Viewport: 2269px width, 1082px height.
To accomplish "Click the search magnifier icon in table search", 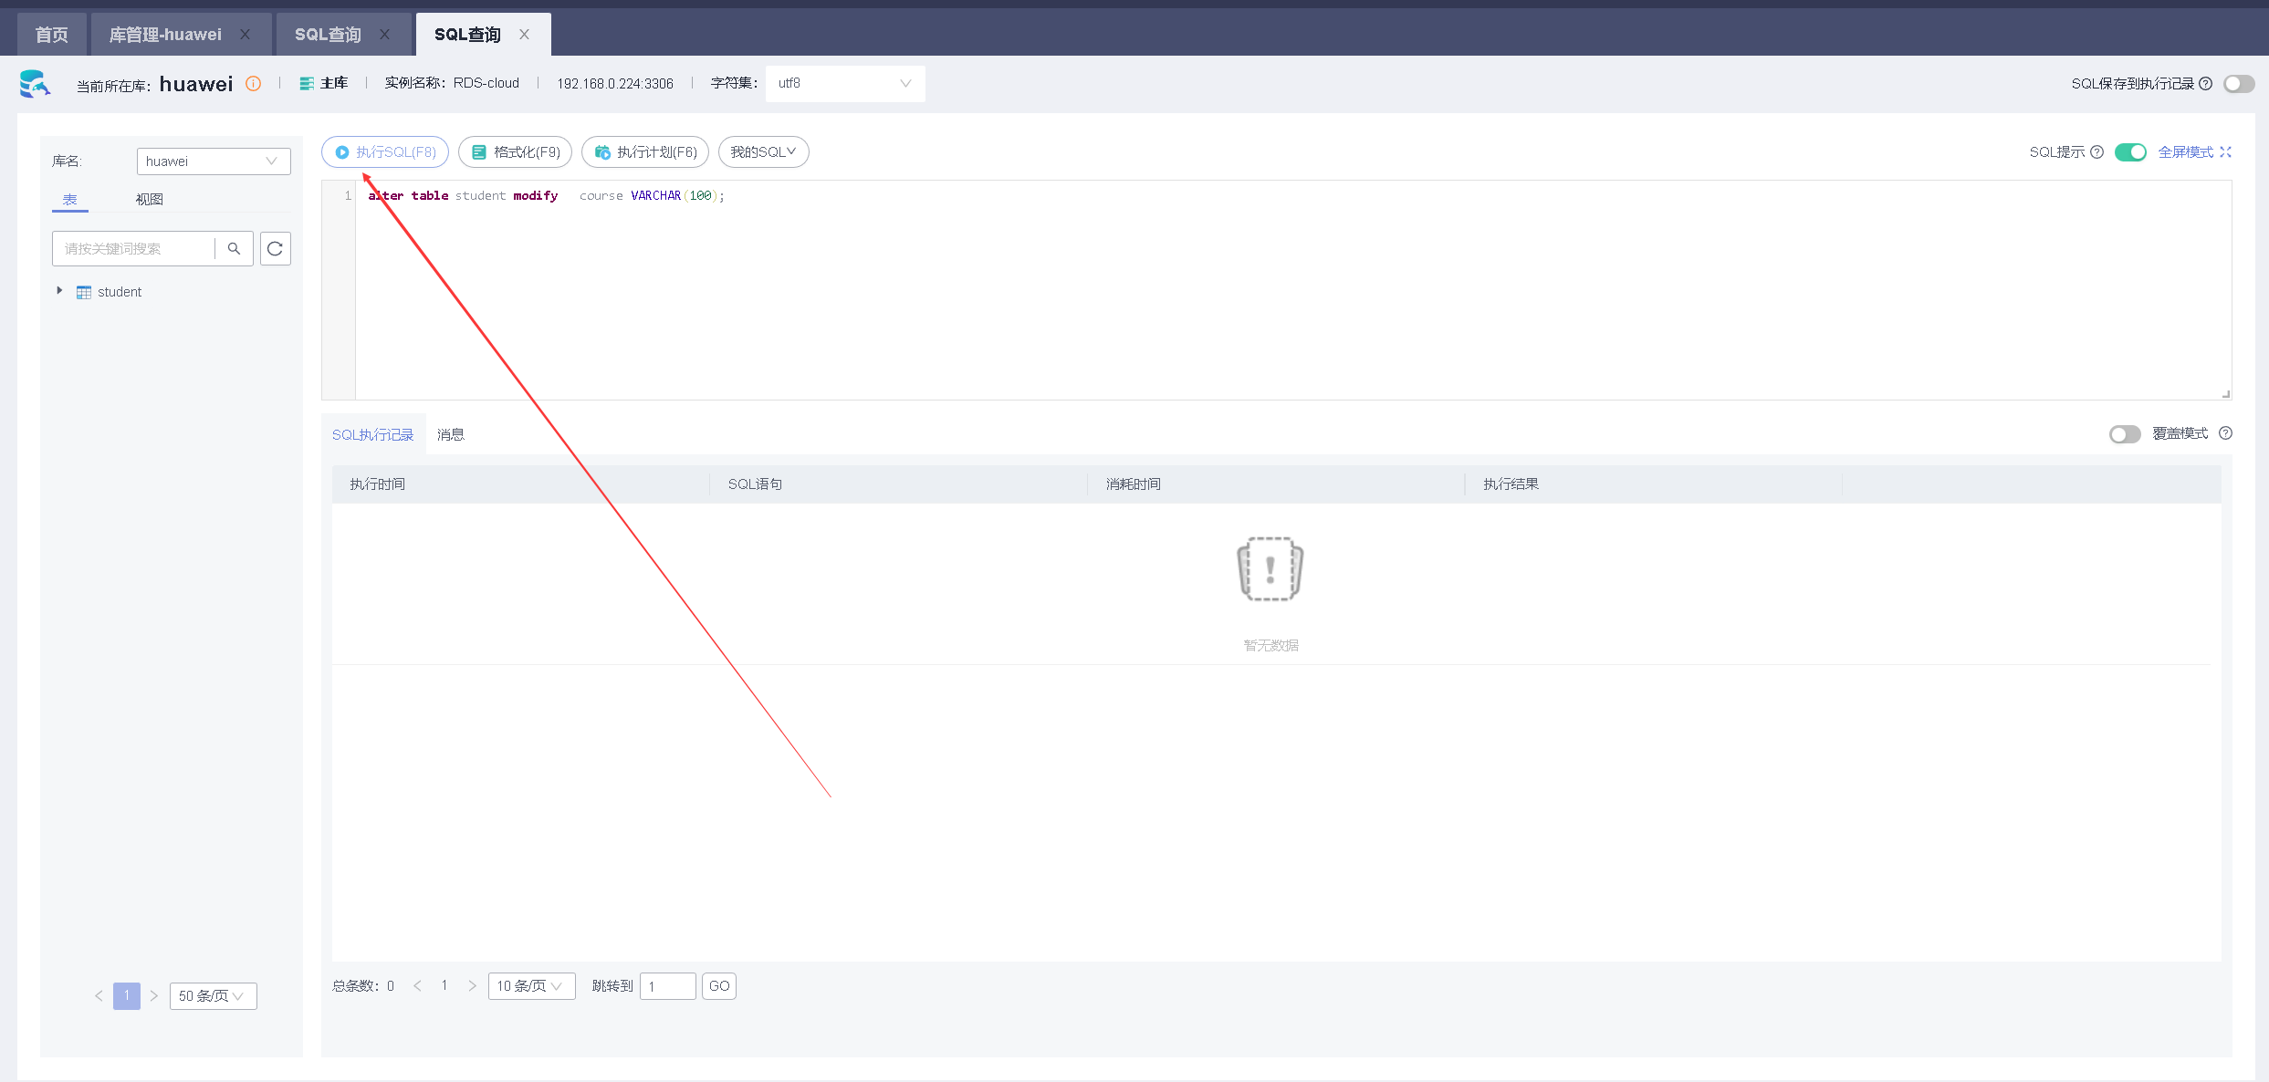I will (x=234, y=248).
